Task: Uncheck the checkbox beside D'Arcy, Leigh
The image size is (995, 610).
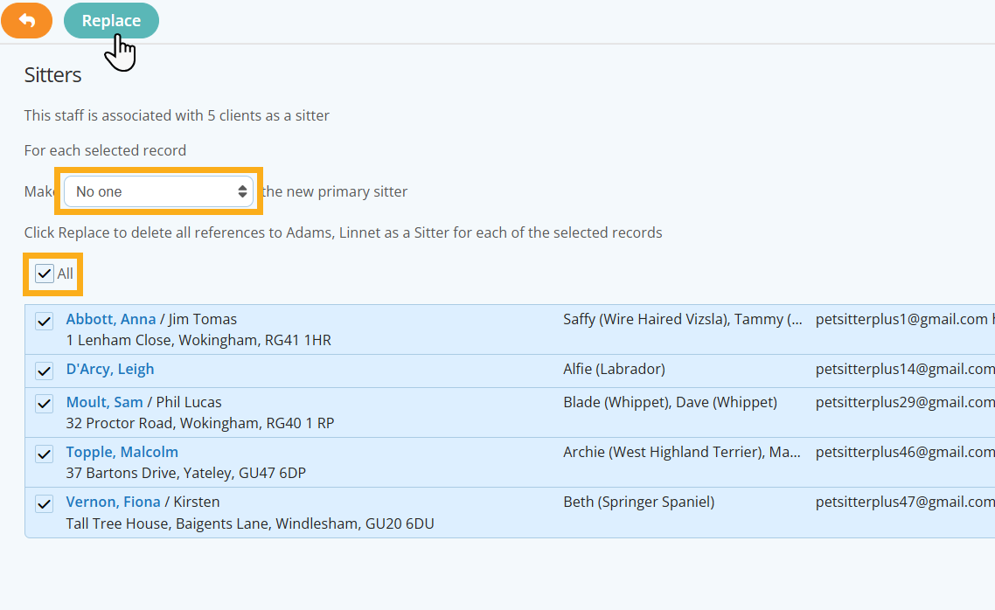Action: (x=44, y=371)
